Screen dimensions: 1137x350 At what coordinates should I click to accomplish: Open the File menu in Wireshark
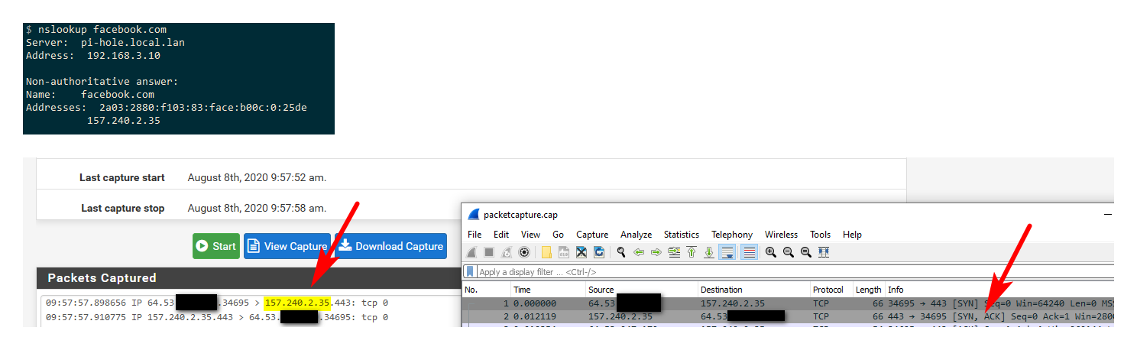[x=475, y=235]
